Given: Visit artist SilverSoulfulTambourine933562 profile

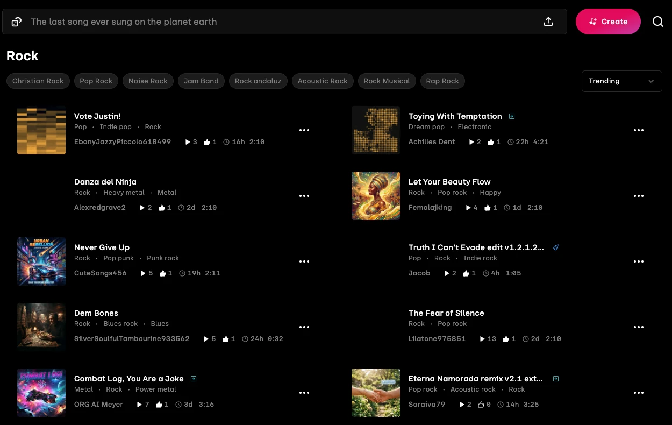Looking at the screenshot, I should click(132, 339).
